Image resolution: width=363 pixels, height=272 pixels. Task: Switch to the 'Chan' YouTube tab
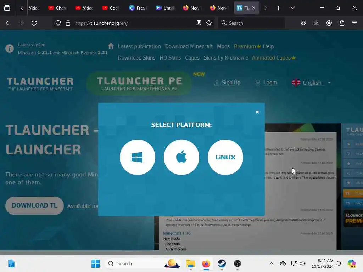tap(58, 8)
